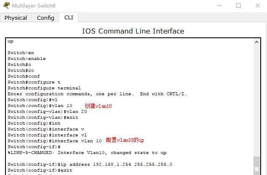
Task: Click the 'ip address 192.168.1.254' line
Action: click(90, 164)
